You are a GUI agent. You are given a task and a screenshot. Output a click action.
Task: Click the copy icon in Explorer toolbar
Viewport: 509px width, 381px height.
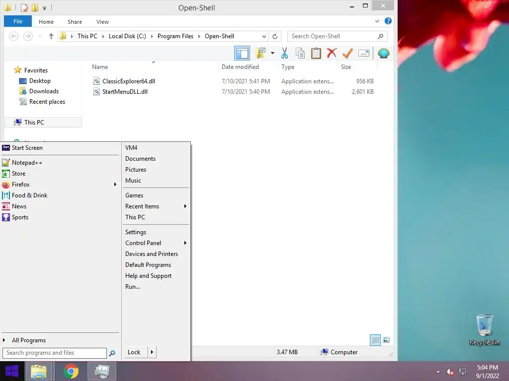[300, 53]
